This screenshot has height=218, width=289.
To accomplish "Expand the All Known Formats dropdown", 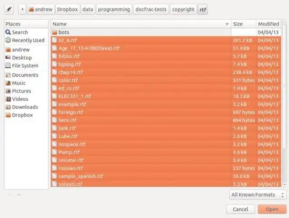I will tap(258, 195).
